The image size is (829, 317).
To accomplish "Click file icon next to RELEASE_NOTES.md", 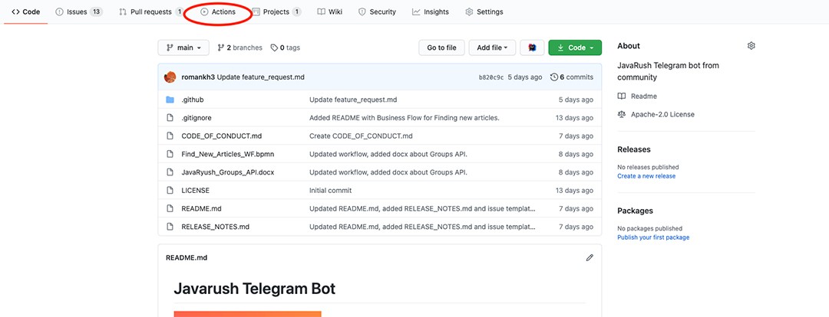I will tap(170, 227).
